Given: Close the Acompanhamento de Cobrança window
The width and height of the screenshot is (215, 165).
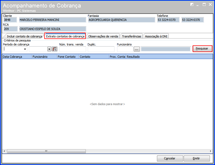Looking at the screenshot, I should (210, 5).
